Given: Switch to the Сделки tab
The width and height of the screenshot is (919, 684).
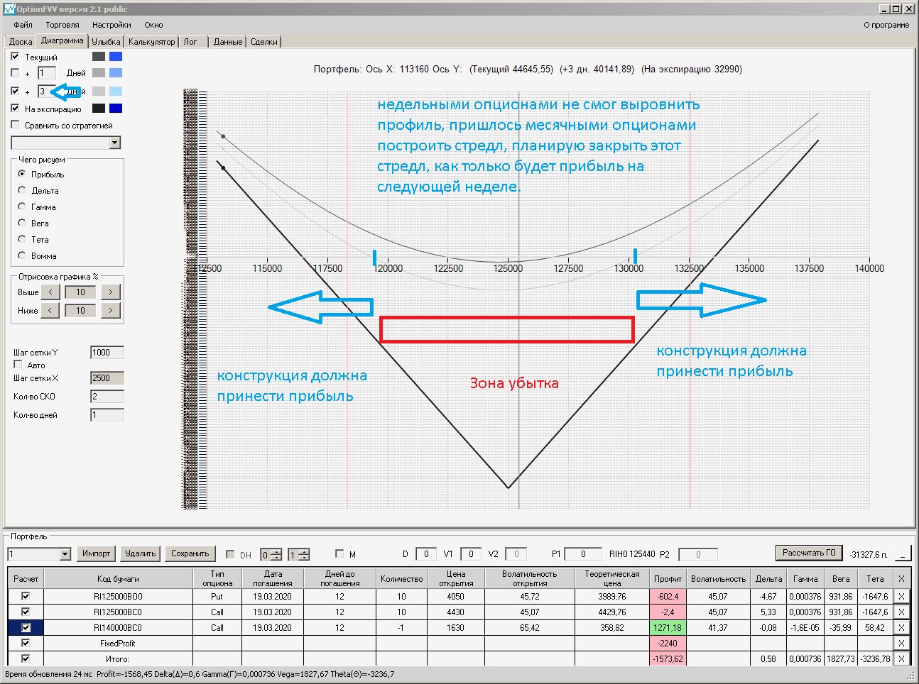Looking at the screenshot, I should [264, 42].
